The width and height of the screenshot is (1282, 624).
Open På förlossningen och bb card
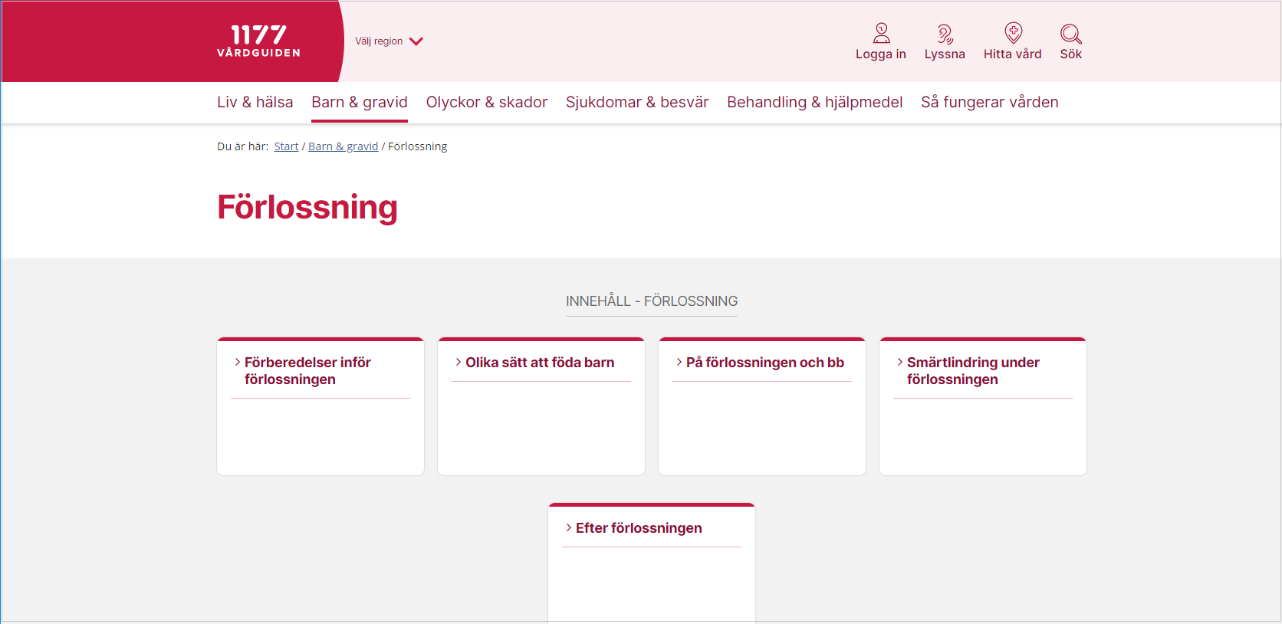pos(764,363)
